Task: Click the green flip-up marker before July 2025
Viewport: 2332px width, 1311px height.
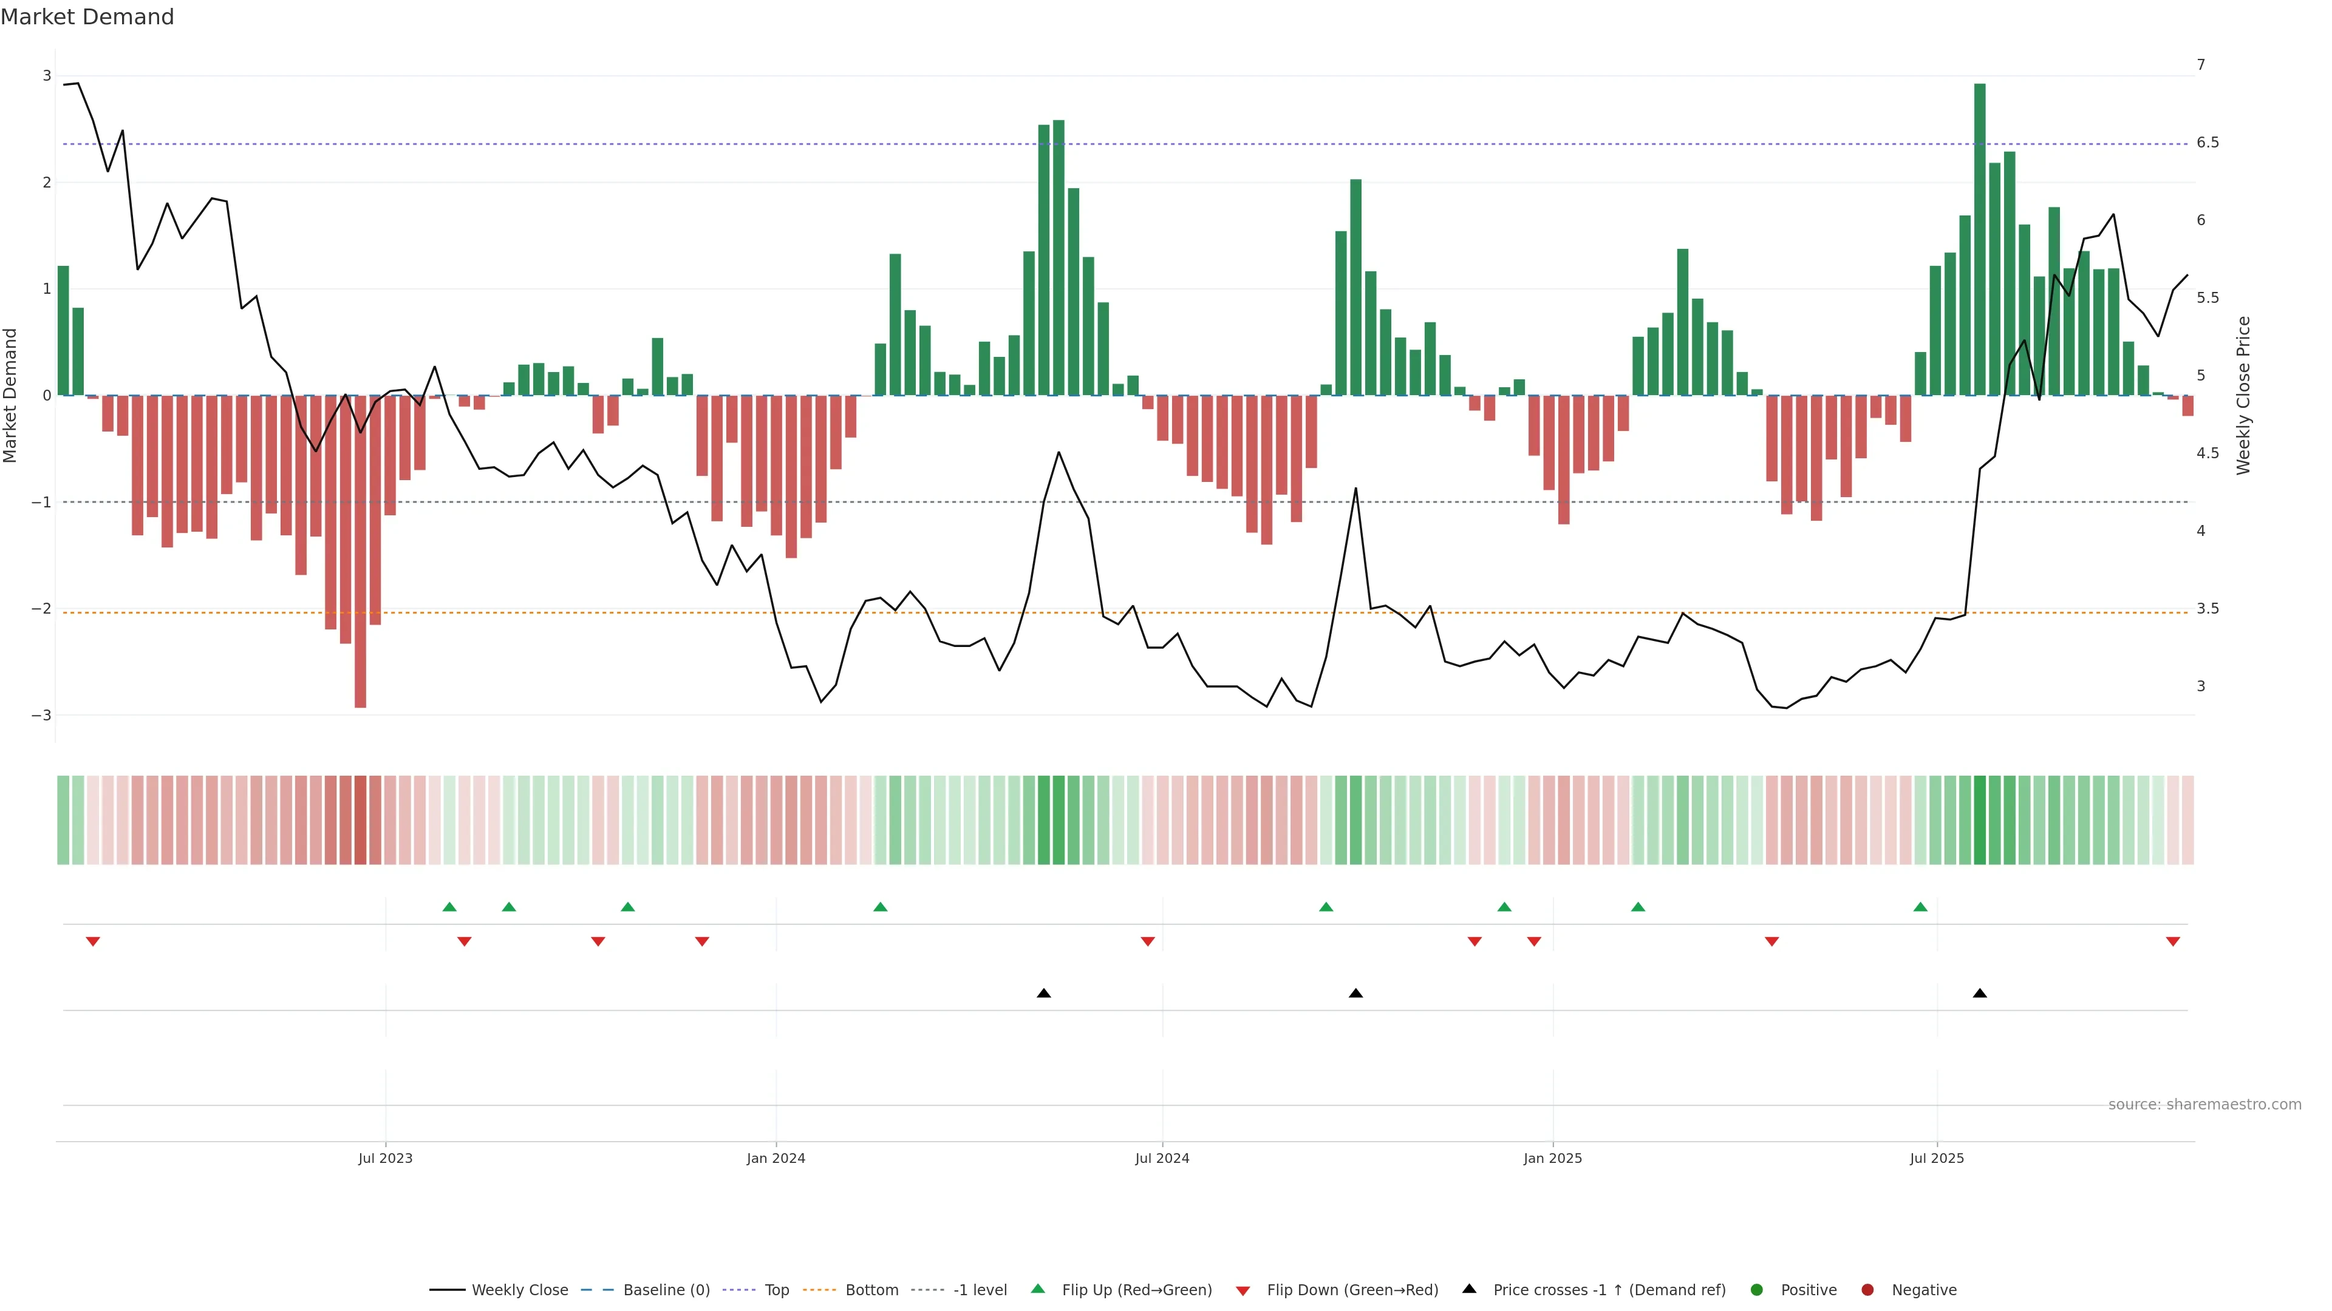Action: click(1920, 907)
